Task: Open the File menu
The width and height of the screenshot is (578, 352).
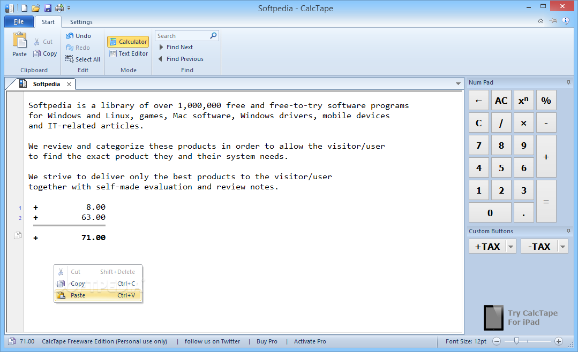Action: click(x=19, y=22)
